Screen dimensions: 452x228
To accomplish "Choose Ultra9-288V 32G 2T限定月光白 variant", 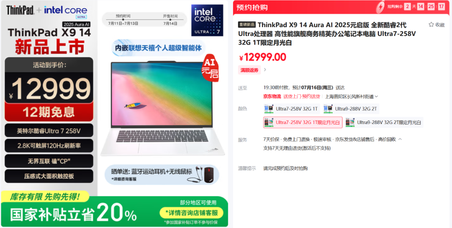I will (x=384, y=122).
